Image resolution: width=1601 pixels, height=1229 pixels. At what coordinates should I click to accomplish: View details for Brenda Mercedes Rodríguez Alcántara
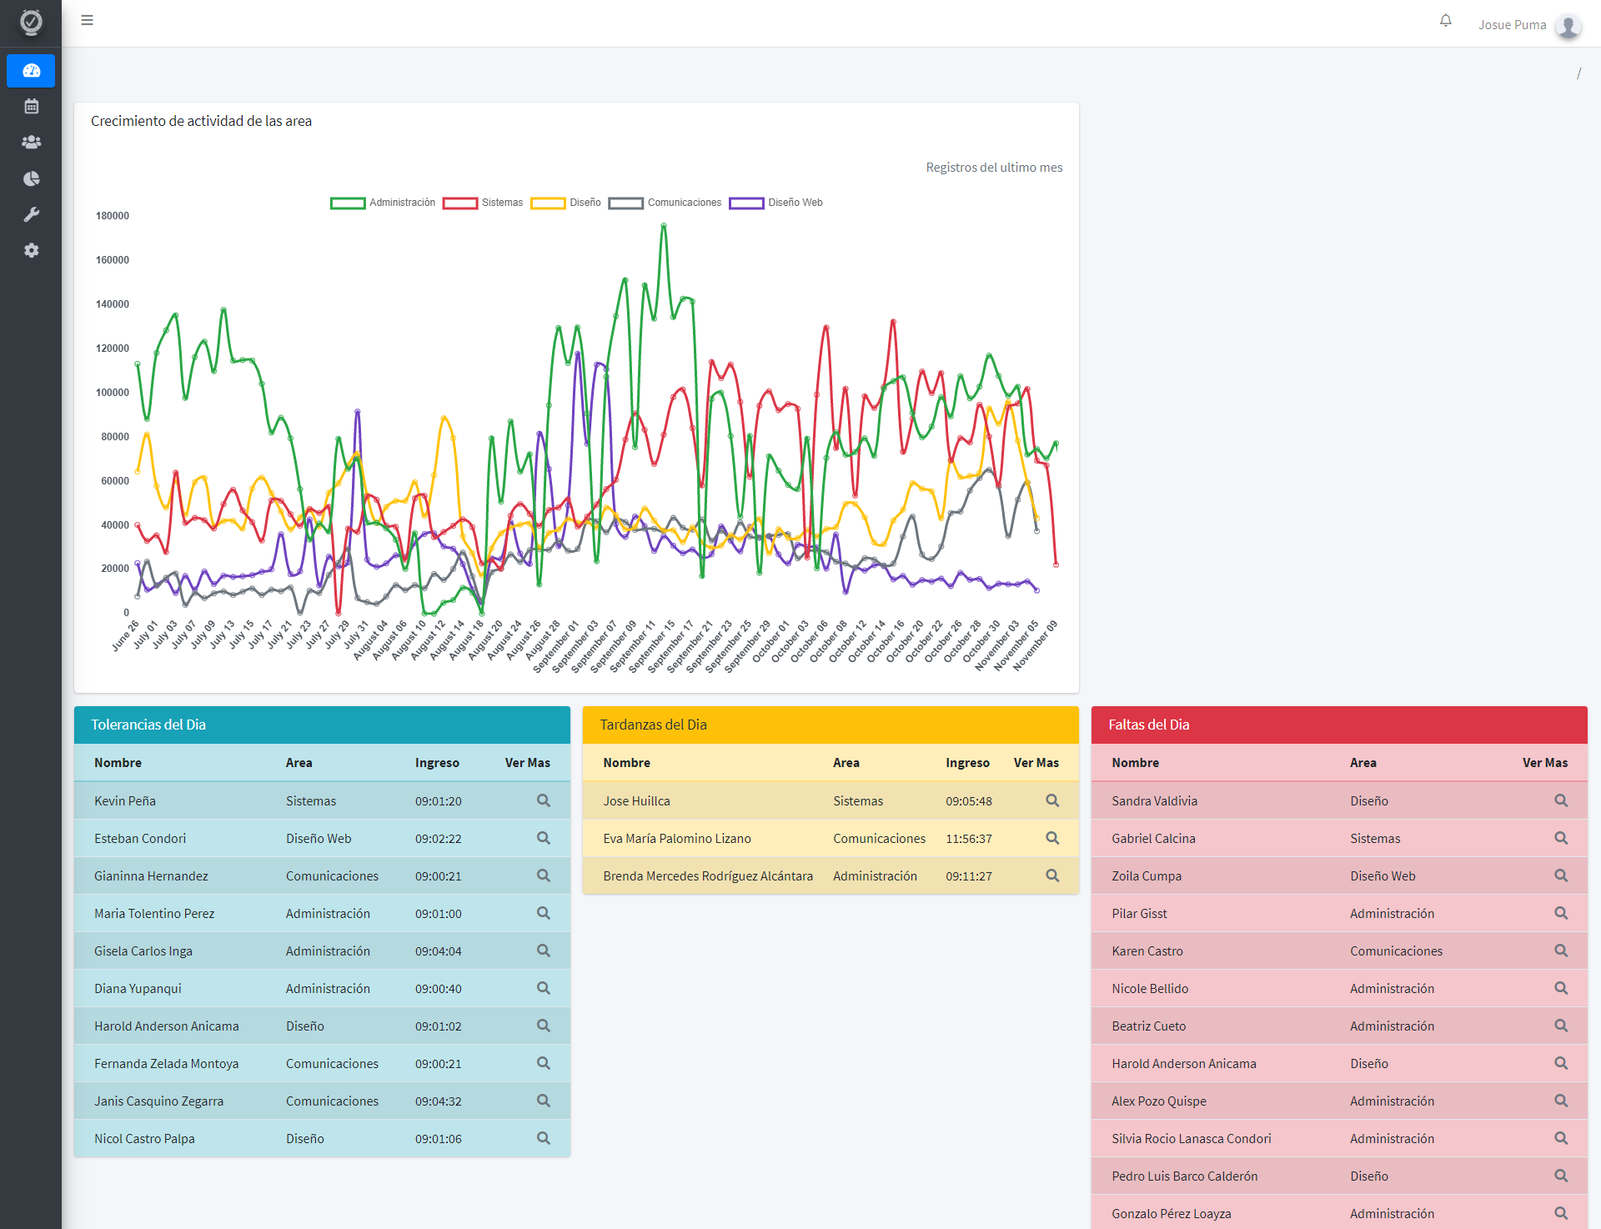tap(1052, 875)
